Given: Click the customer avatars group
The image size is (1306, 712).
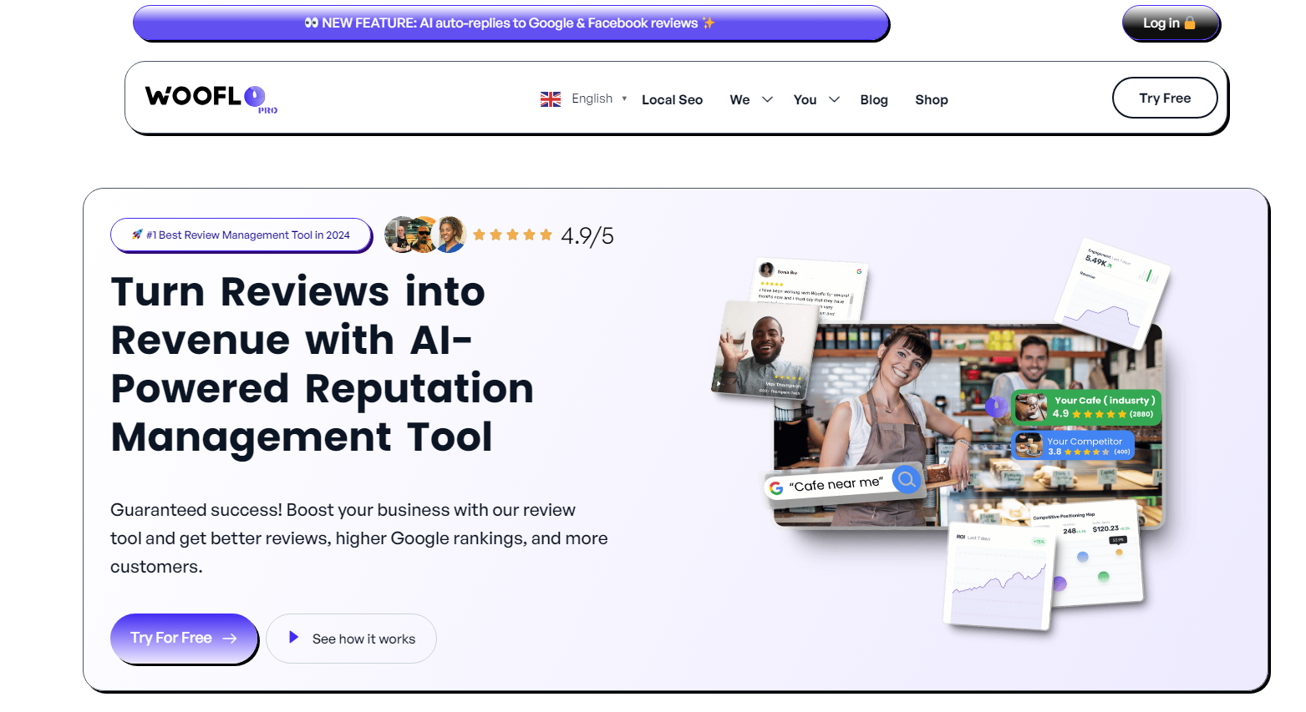Looking at the screenshot, I should [424, 235].
